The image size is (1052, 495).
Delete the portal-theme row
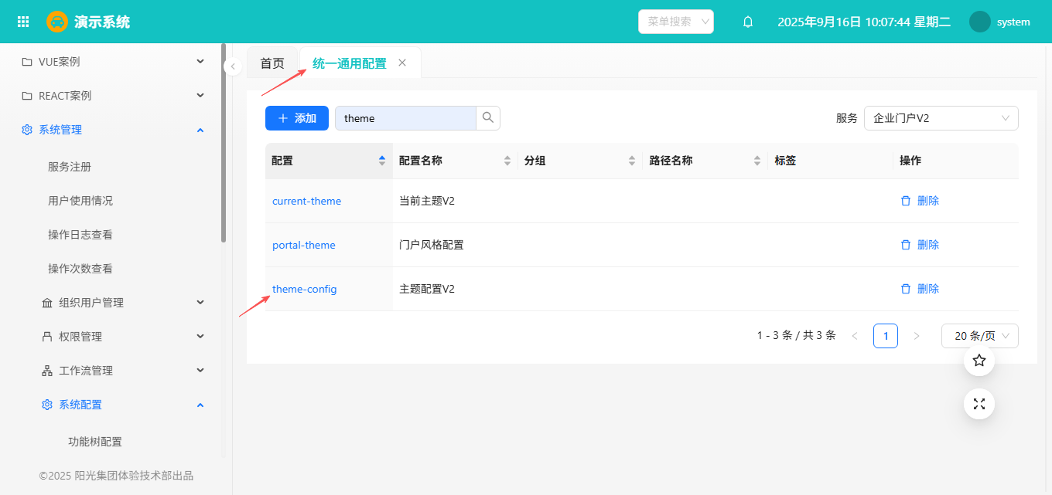[920, 245]
